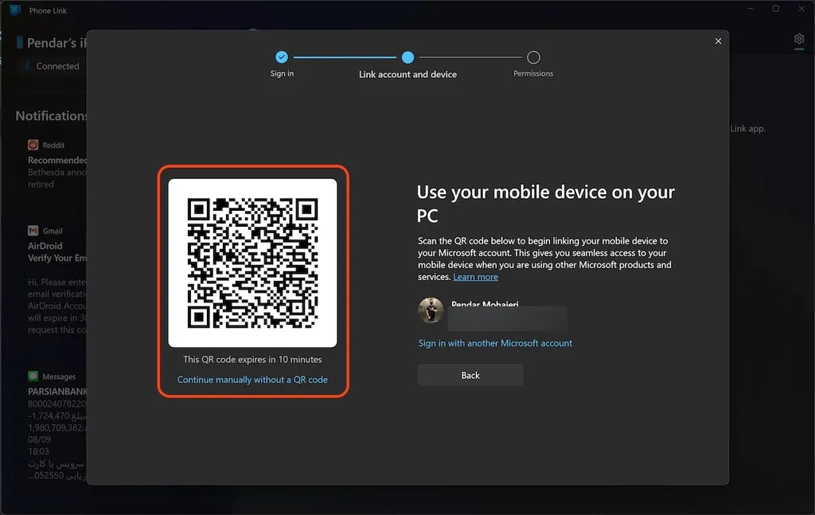Screen dimensions: 815x515
Task: Click the Reddit notification app icon
Action: pyautogui.click(x=33, y=145)
